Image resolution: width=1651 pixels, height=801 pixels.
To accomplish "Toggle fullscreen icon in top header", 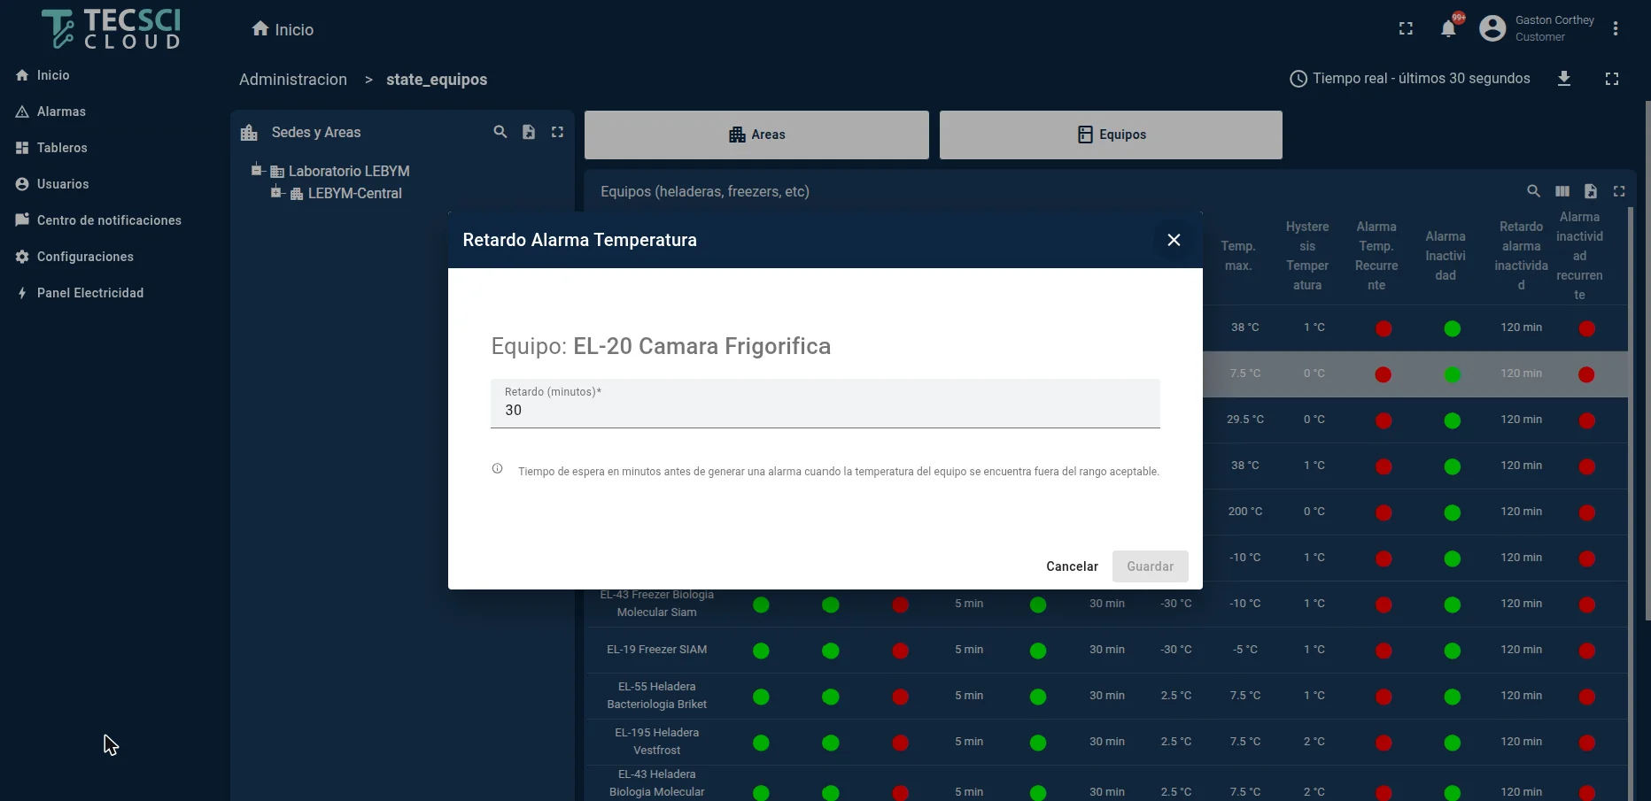I will click(x=1406, y=28).
